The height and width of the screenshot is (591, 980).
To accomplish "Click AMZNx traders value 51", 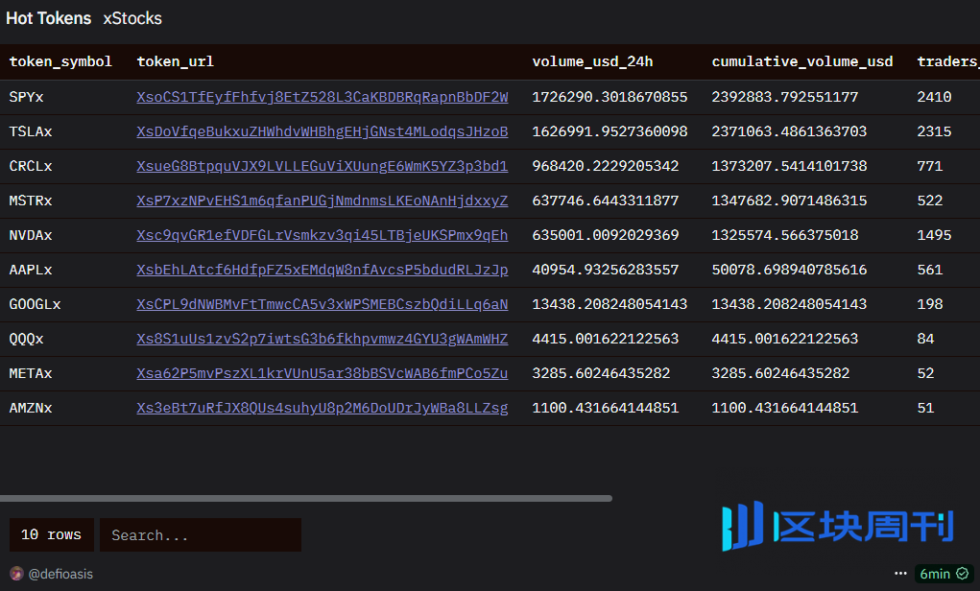I will [925, 408].
